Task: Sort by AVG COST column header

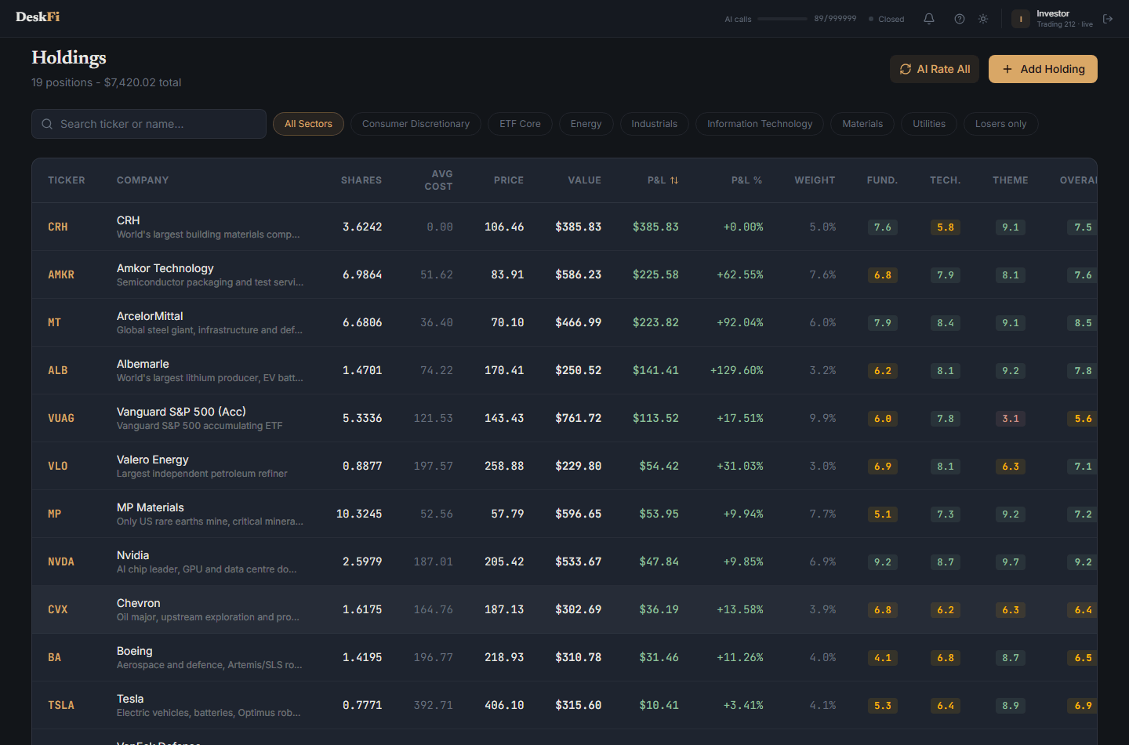Action: coord(439,180)
